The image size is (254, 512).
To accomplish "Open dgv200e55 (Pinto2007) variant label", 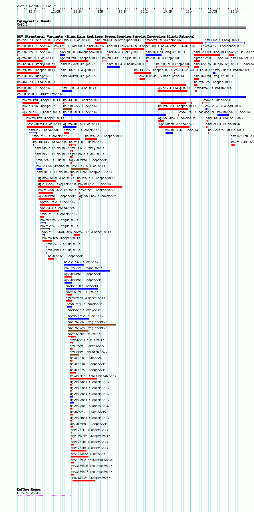I will pos(176,124).
